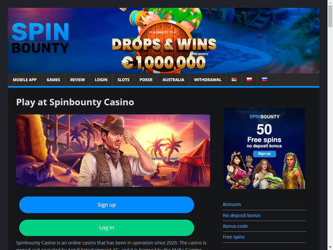Click the green Log in button
Viewport: 333px width, 250px height.
[107, 227]
